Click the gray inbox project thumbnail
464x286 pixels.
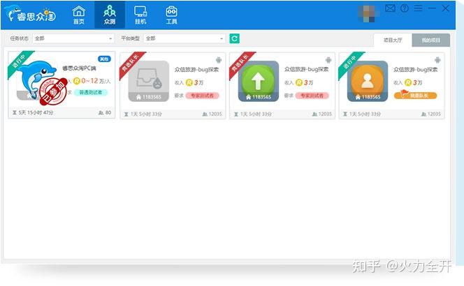point(148,81)
